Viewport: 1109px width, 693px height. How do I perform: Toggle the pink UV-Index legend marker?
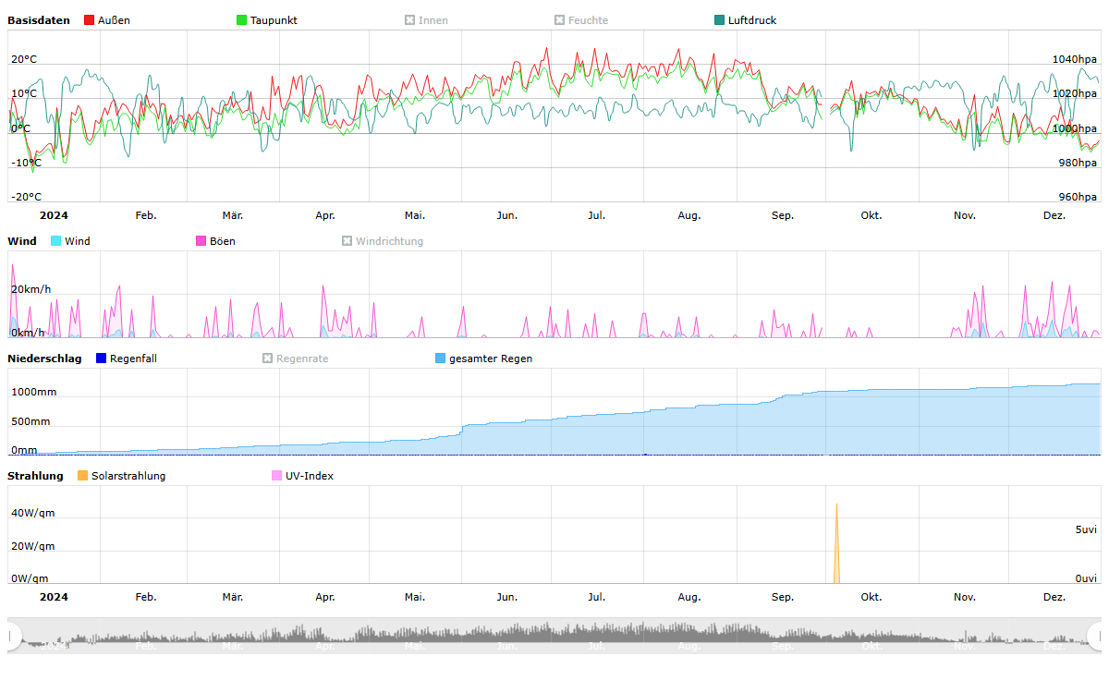(x=277, y=476)
